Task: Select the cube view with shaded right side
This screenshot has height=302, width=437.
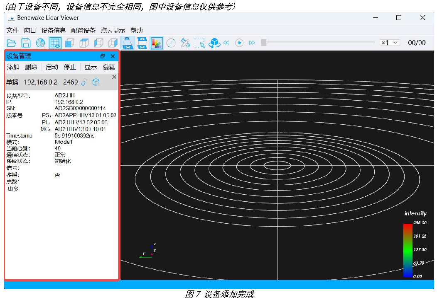Action: coord(113,43)
